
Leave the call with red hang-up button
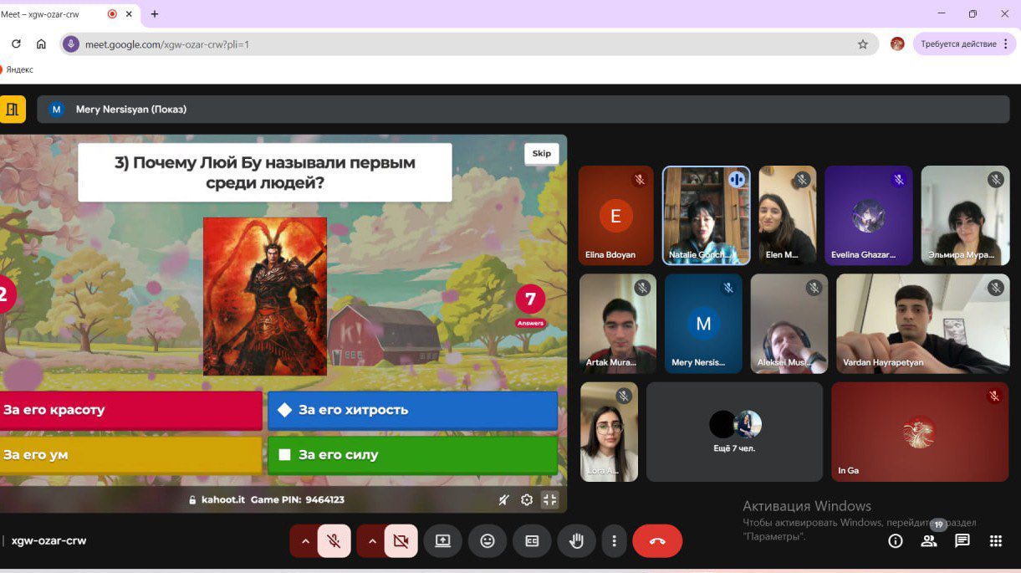click(x=657, y=541)
